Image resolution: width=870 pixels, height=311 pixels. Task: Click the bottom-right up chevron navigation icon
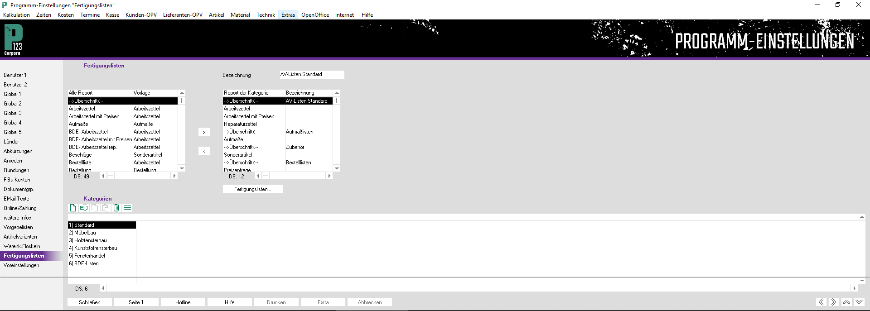(846, 302)
